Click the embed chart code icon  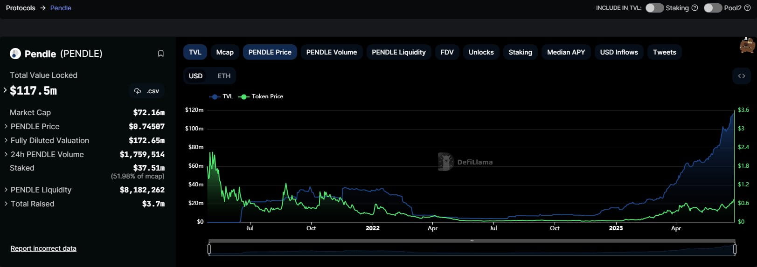741,76
